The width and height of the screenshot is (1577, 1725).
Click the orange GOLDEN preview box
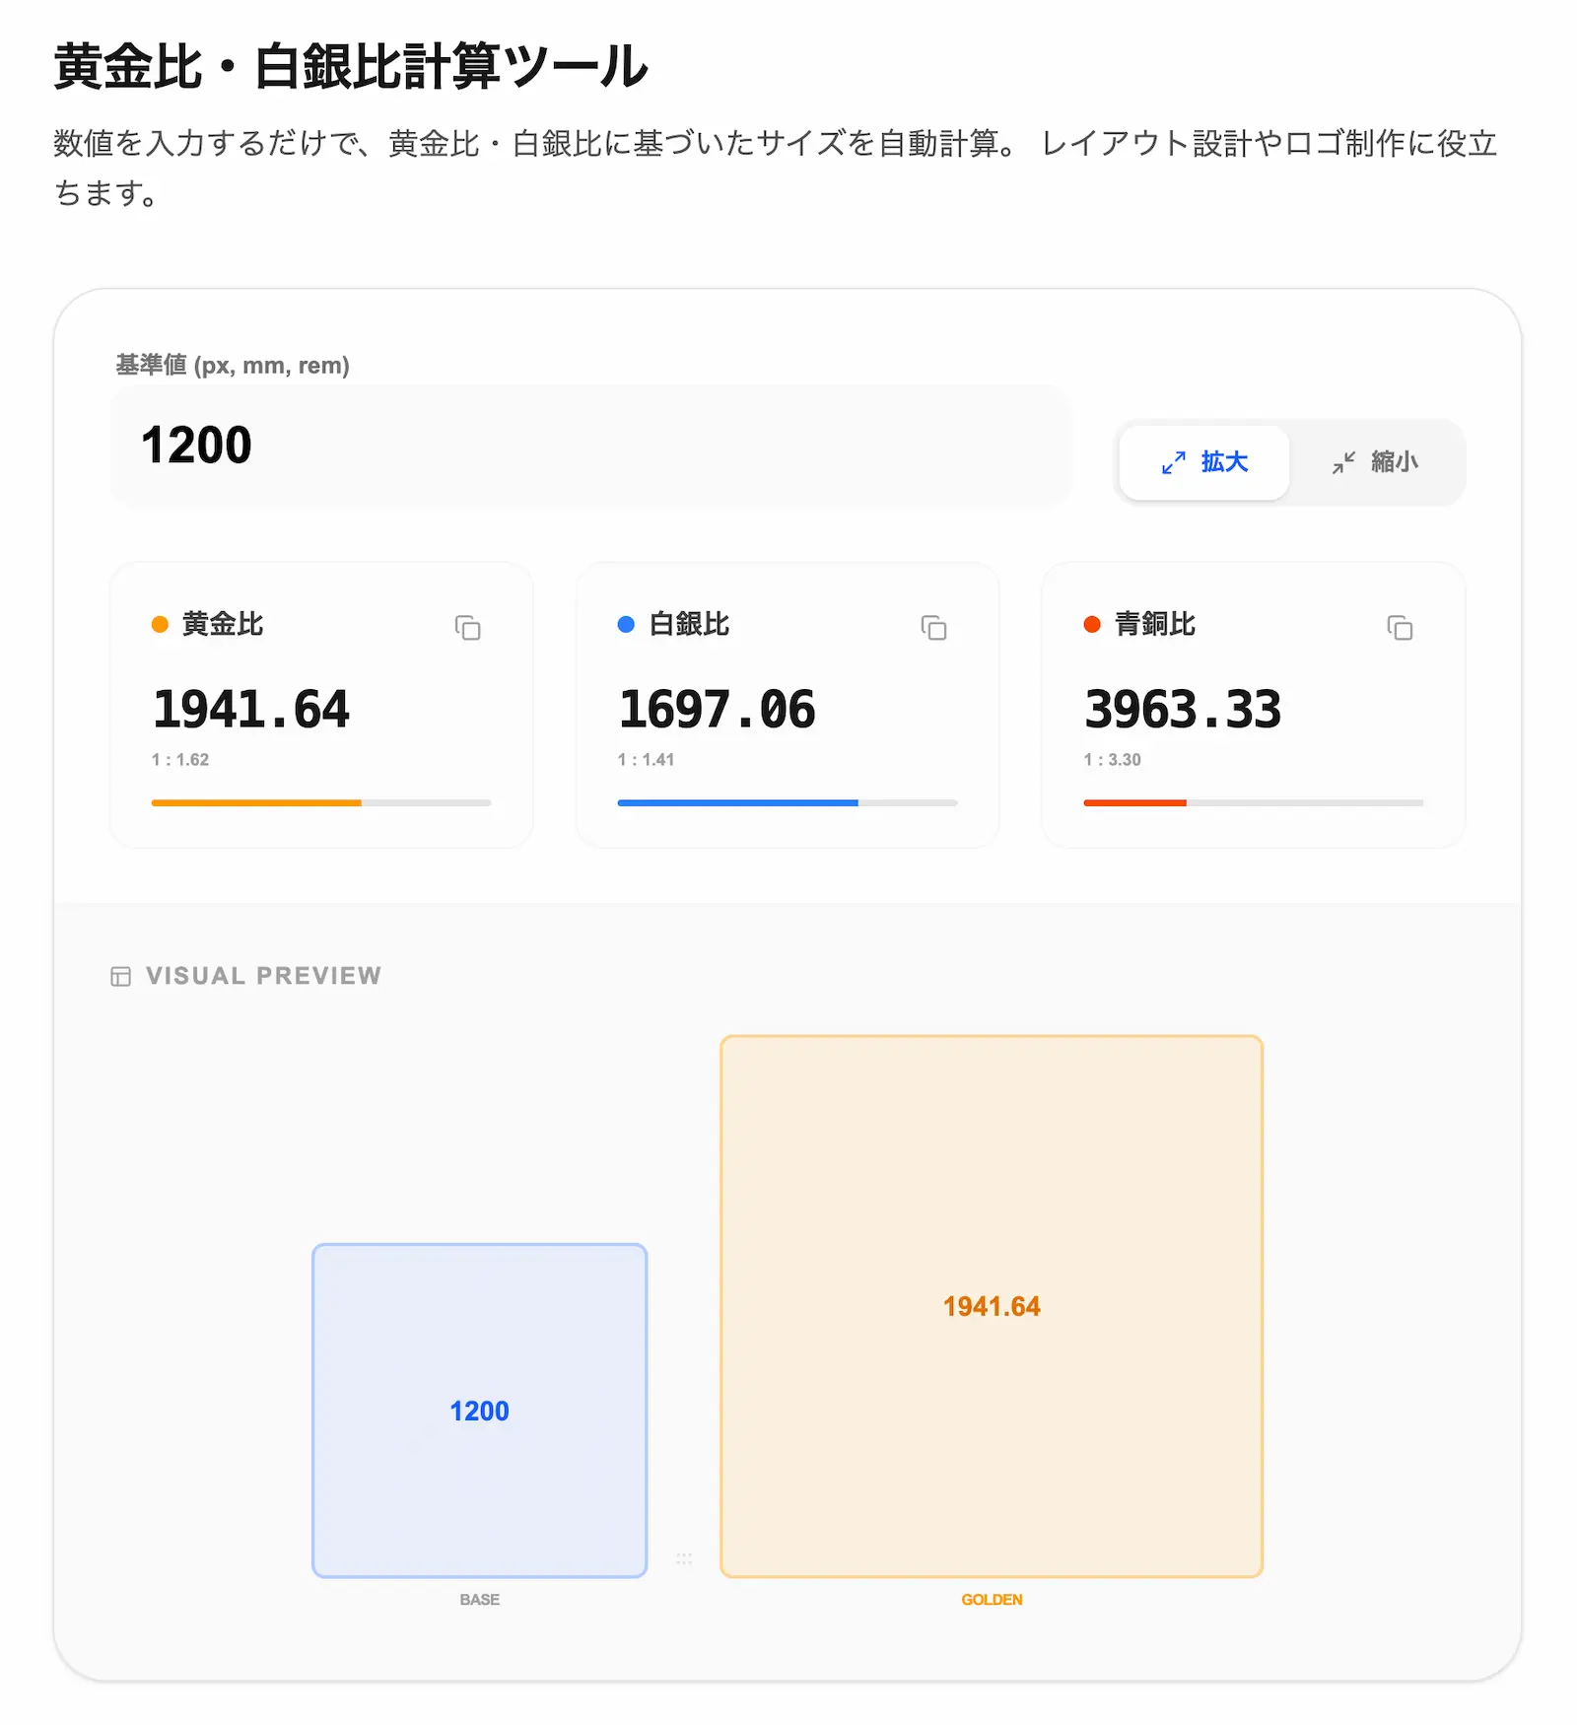pyautogui.click(x=992, y=1306)
